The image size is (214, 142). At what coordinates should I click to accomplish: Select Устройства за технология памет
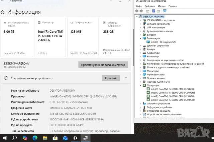pos(164,114)
